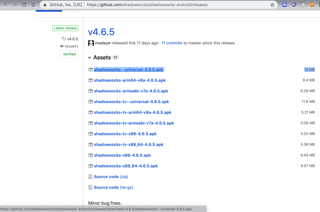The image size is (320, 212).
Task: Click the zip file icon for Source code (zip)
Action: point(90,177)
